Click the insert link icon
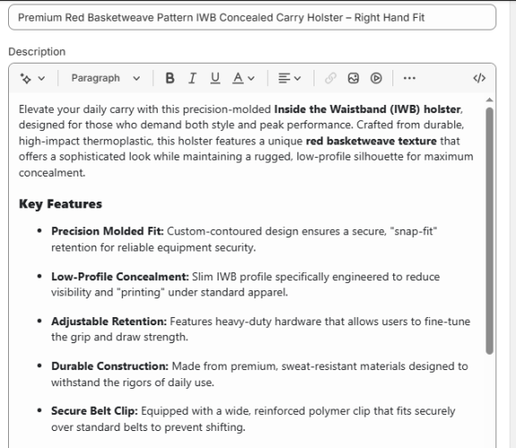 [x=331, y=78]
